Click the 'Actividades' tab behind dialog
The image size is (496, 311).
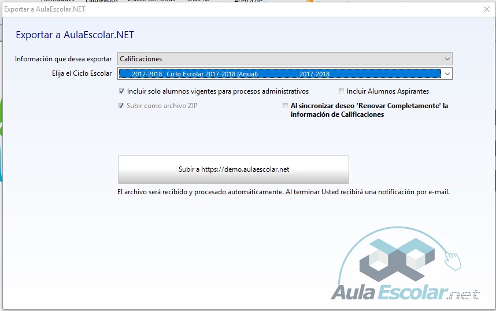57,2
